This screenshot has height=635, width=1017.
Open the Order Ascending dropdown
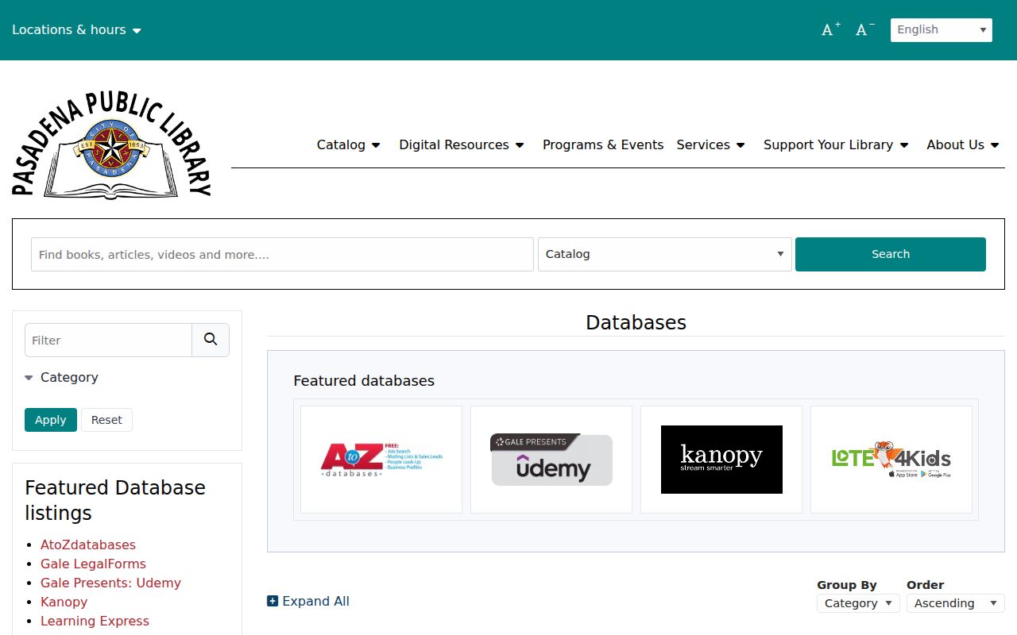point(956,603)
